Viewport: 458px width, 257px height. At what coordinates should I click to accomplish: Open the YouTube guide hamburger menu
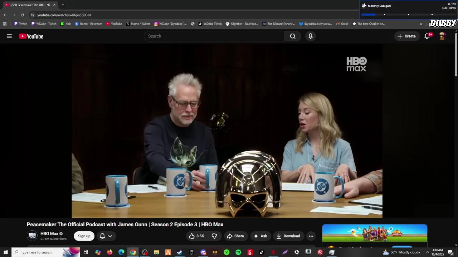click(x=9, y=36)
